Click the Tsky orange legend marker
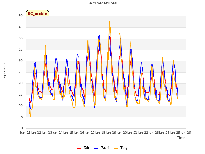Image resolution: width=205 pixels, height=154 pixels. tap(116, 148)
